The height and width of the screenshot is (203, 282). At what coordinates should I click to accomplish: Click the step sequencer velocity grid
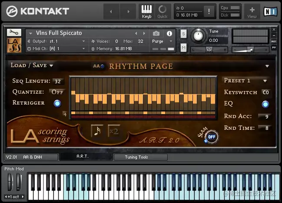click(143, 94)
